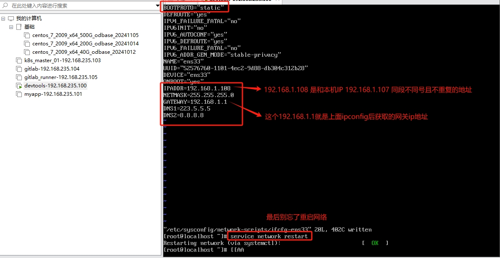Image resolution: width=500 pixels, height=258 pixels.
Task: Type in the library search field
Action: 80,6
